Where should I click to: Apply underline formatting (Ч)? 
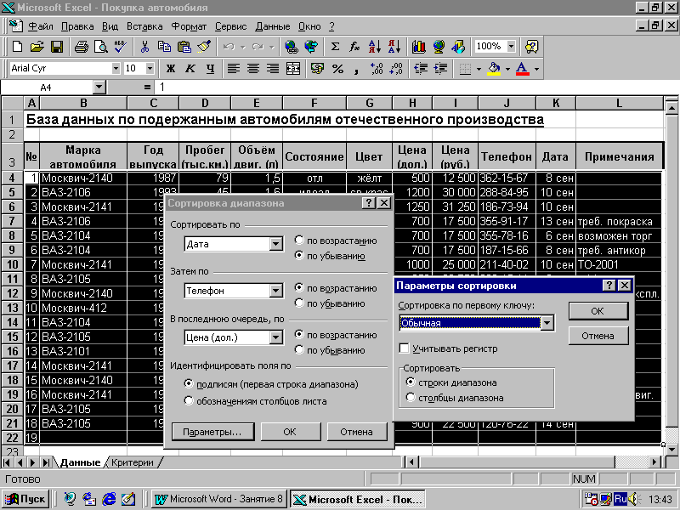[210, 69]
